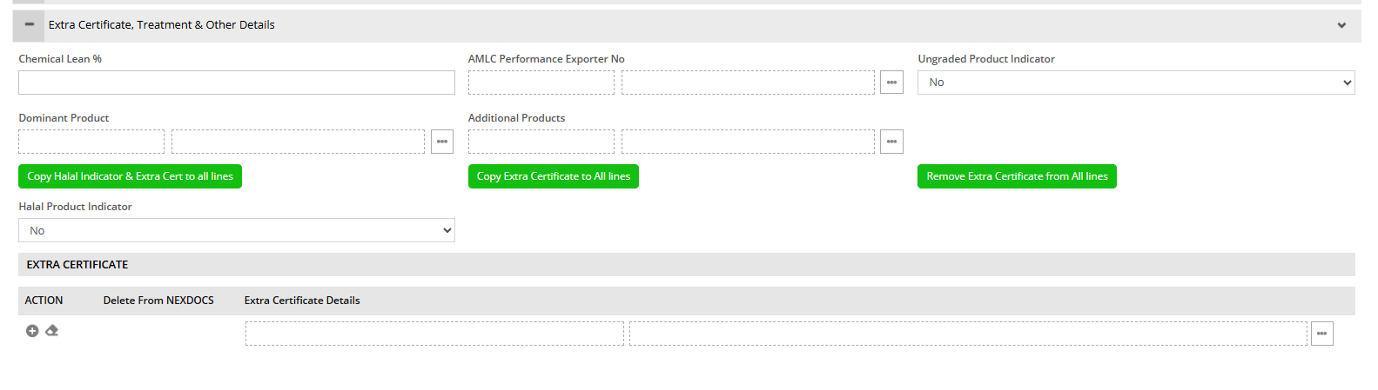
Task: Open Extra Certificate Details lookup ellipsis button
Action: tap(1321, 334)
